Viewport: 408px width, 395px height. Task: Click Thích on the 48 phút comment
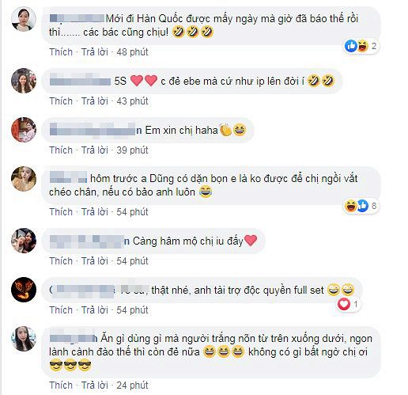(61, 52)
